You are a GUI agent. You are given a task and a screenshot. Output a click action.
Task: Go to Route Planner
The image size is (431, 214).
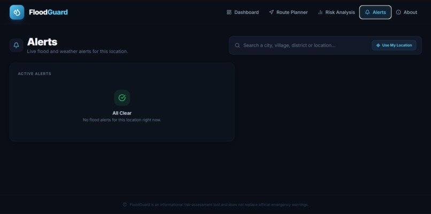point(288,12)
